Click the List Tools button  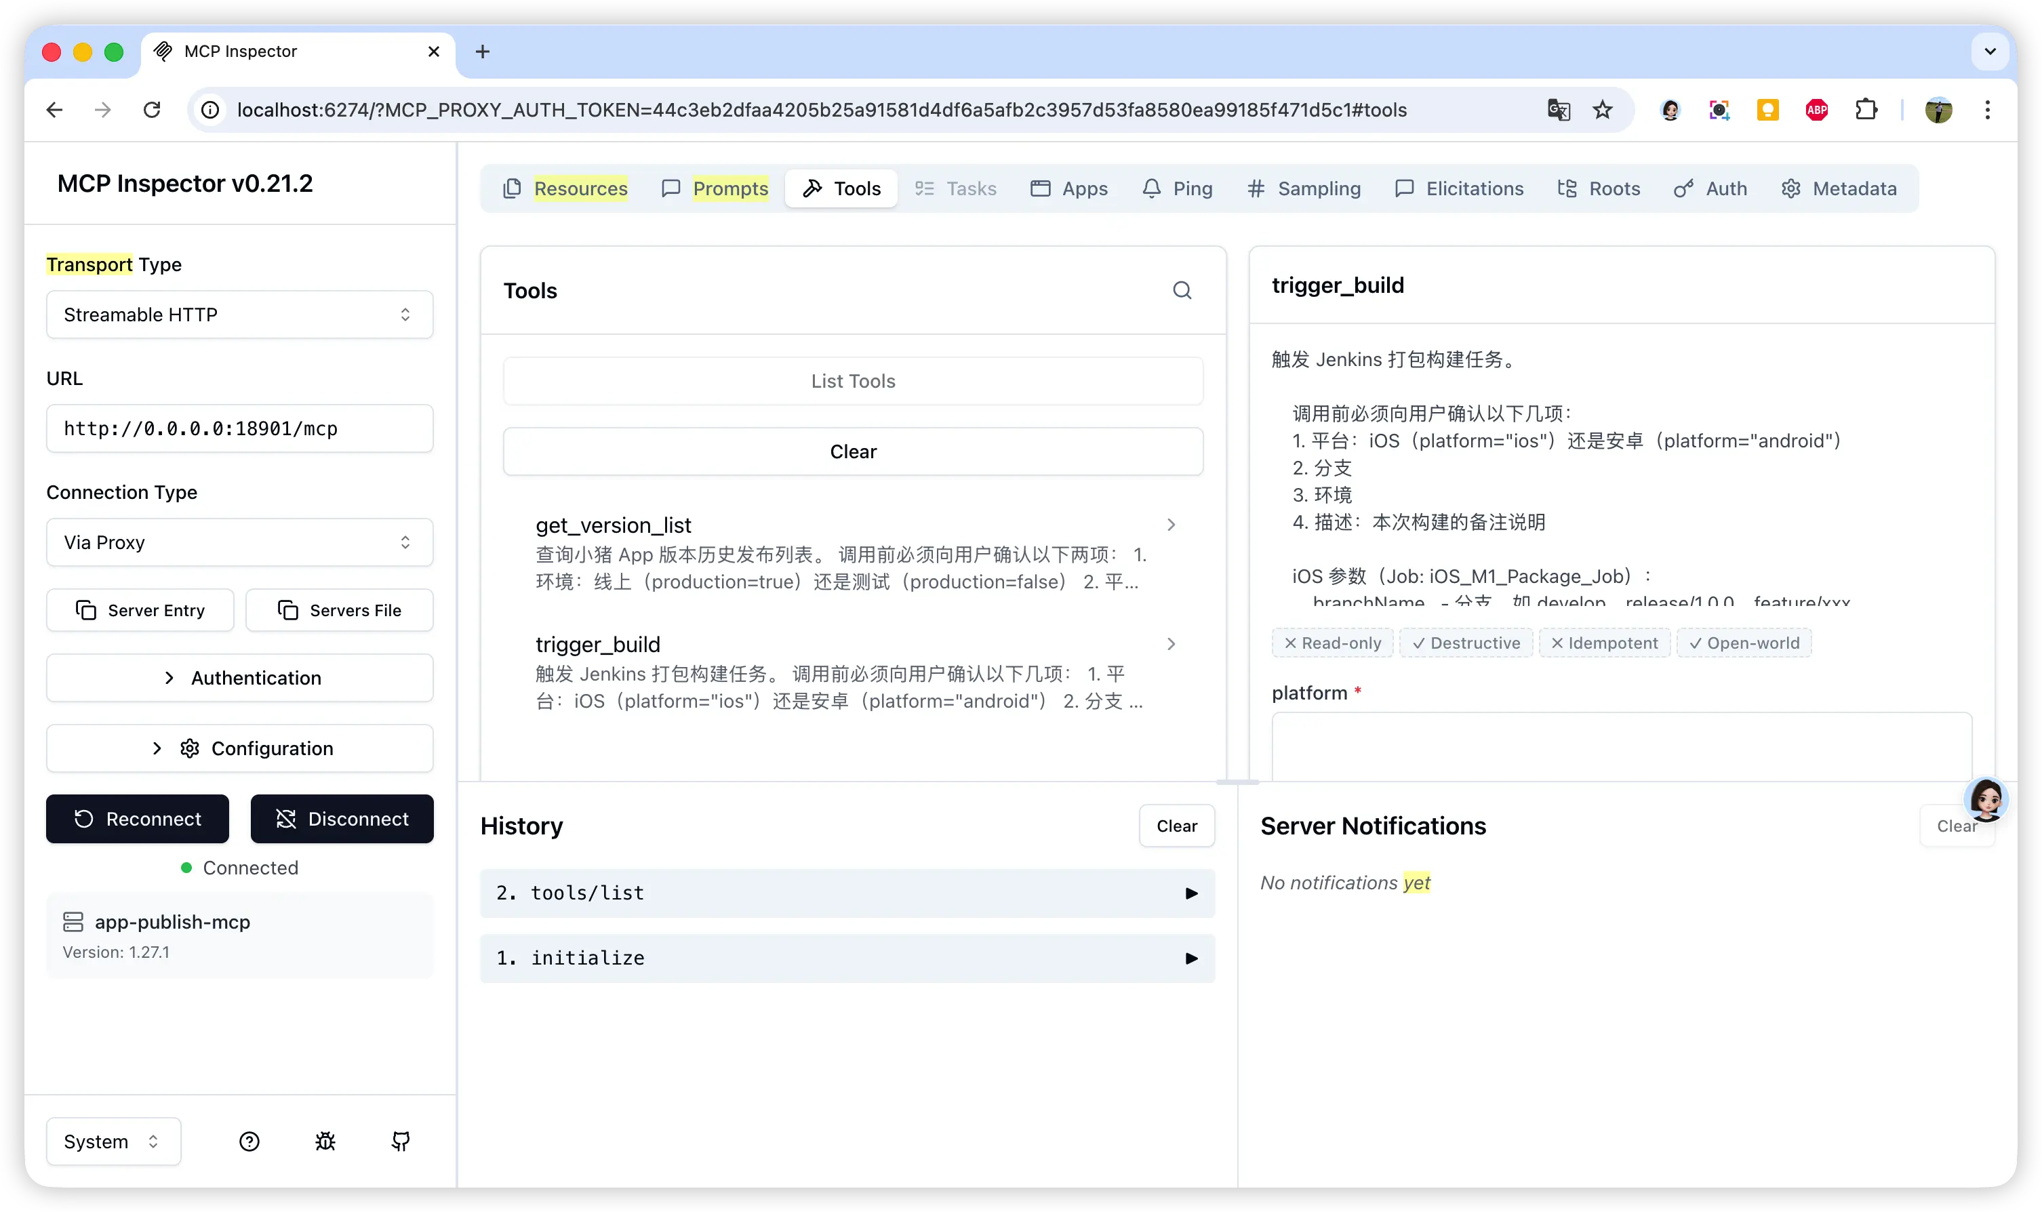click(854, 380)
